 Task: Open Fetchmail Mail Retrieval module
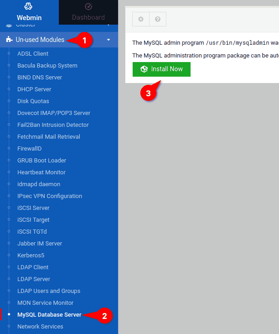pos(49,137)
